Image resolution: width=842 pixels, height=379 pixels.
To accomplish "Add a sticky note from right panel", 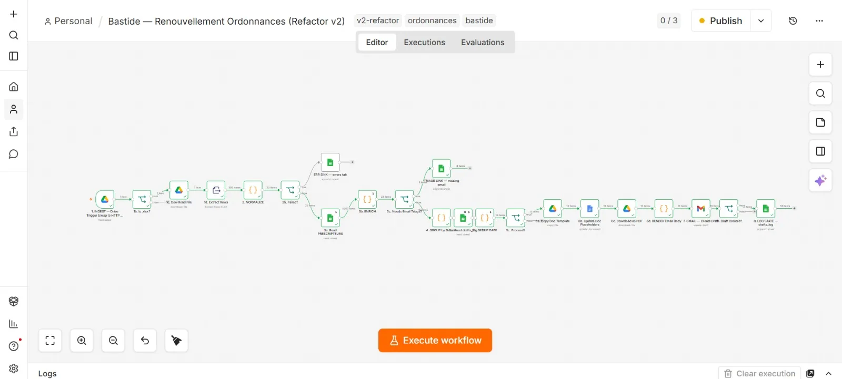I will (x=820, y=122).
